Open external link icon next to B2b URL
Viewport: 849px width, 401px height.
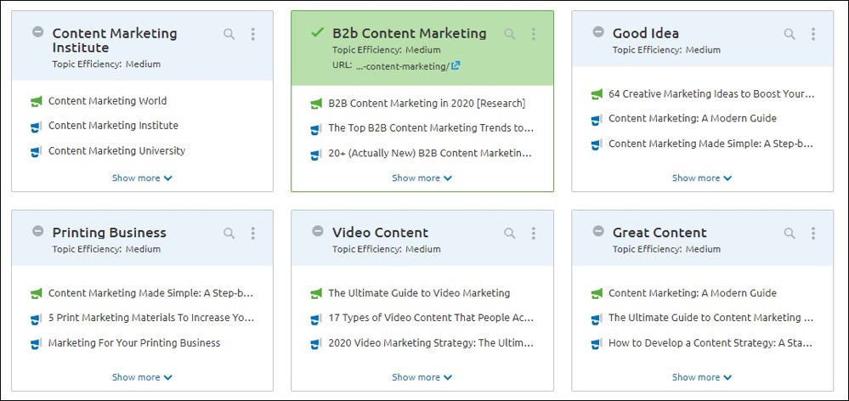[x=456, y=65]
